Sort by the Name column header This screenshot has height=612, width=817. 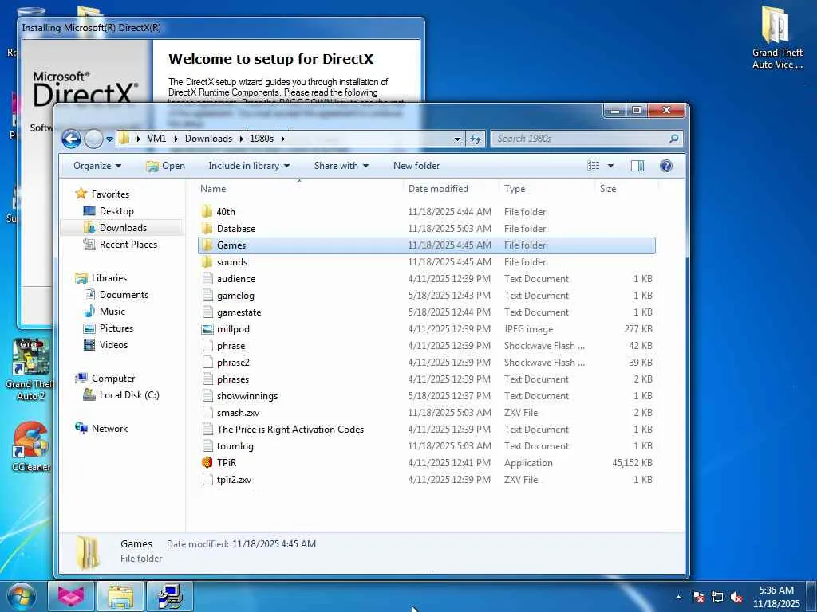pos(213,188)
